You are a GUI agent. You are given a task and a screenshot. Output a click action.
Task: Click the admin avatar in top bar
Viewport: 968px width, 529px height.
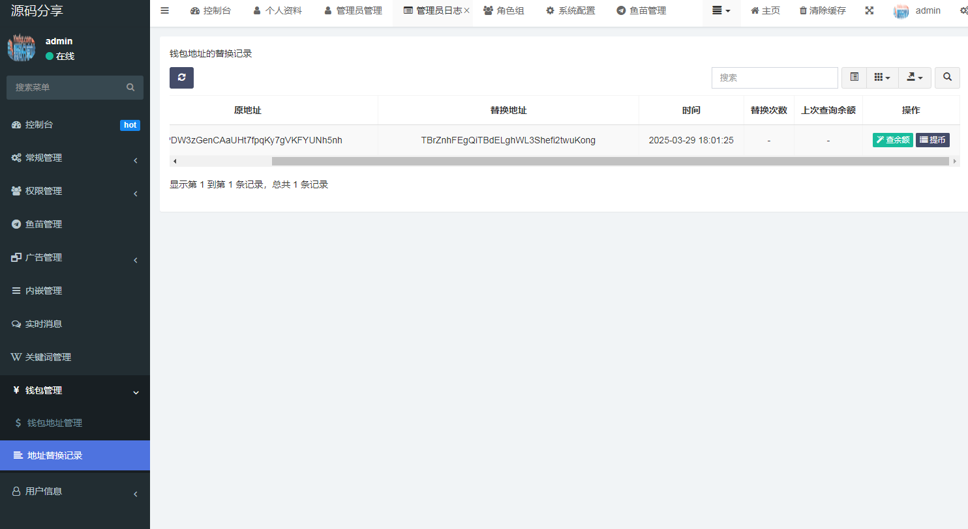coord(901,11)
